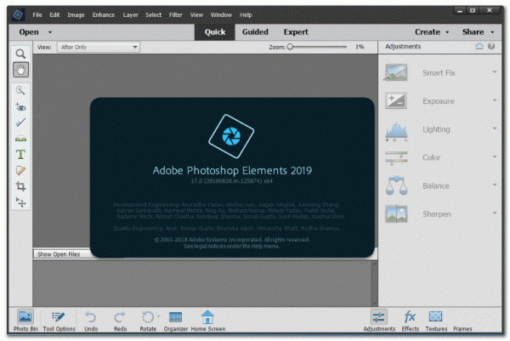Open the Layer menu
This screenshot has height=341, width=510.
click(x=130, y=15)
